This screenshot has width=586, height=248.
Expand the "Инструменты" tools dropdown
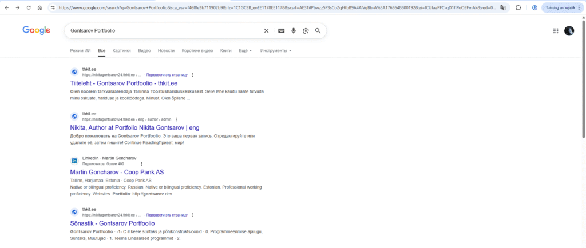tap(276, 51)
